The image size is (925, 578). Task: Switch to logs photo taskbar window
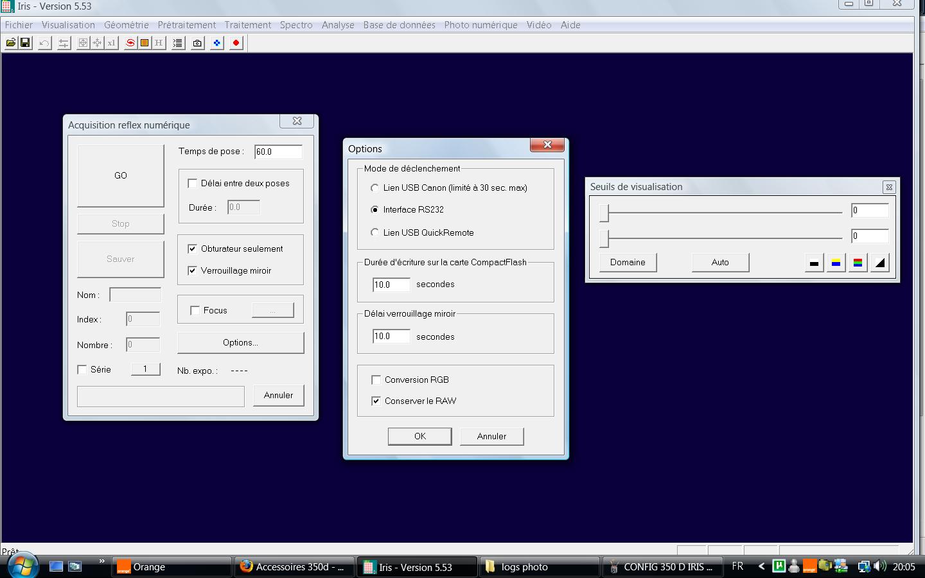540,567
